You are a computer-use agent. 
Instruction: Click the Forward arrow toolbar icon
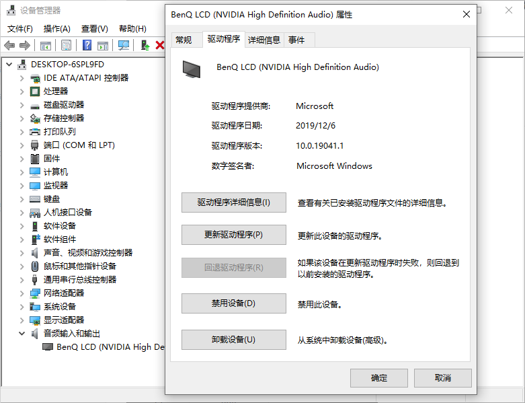tap(25, 45)
